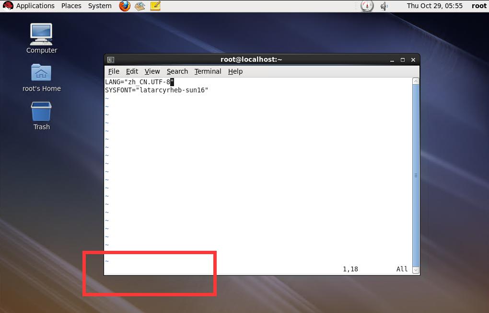Click the terminal scrollbar up arrow
The image size is (489, 313).
[416, 81]
